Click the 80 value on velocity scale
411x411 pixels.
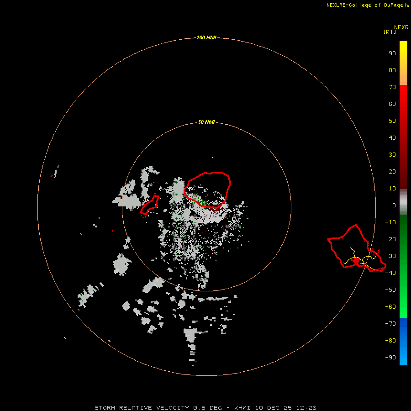392,70
